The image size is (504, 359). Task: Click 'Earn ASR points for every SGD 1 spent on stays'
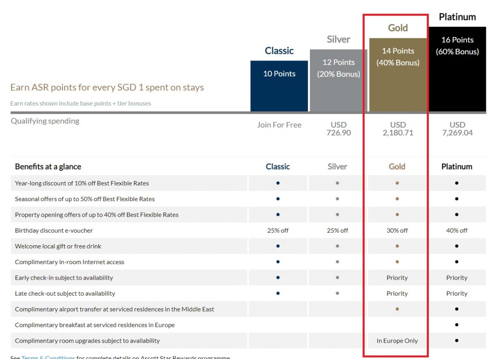107,87
